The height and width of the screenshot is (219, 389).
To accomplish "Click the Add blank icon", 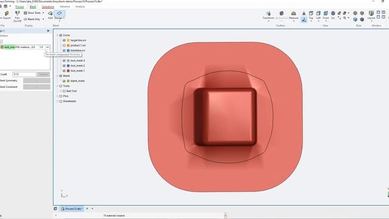I will (50, 13).
